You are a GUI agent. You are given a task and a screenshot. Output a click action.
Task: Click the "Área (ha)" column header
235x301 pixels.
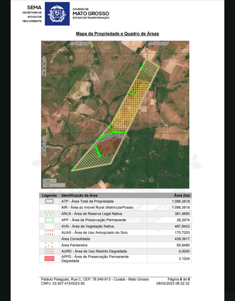click(x=182, y=195)
